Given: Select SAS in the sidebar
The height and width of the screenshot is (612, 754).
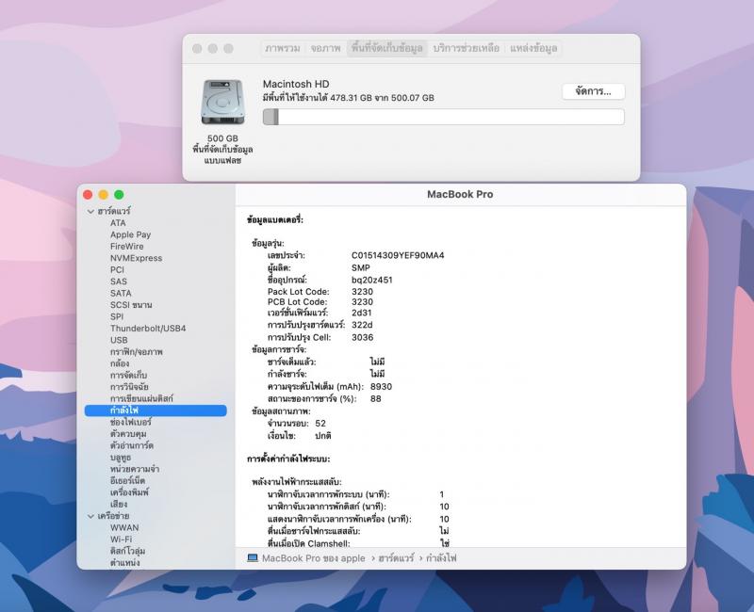Looking at the screenshot, I should click(119, 282).
